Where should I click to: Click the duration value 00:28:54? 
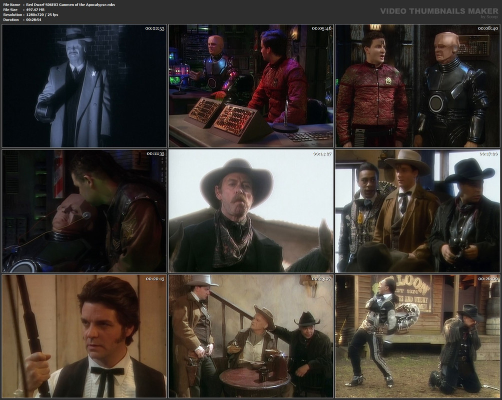pyautogui.click(x=34, y=19)
